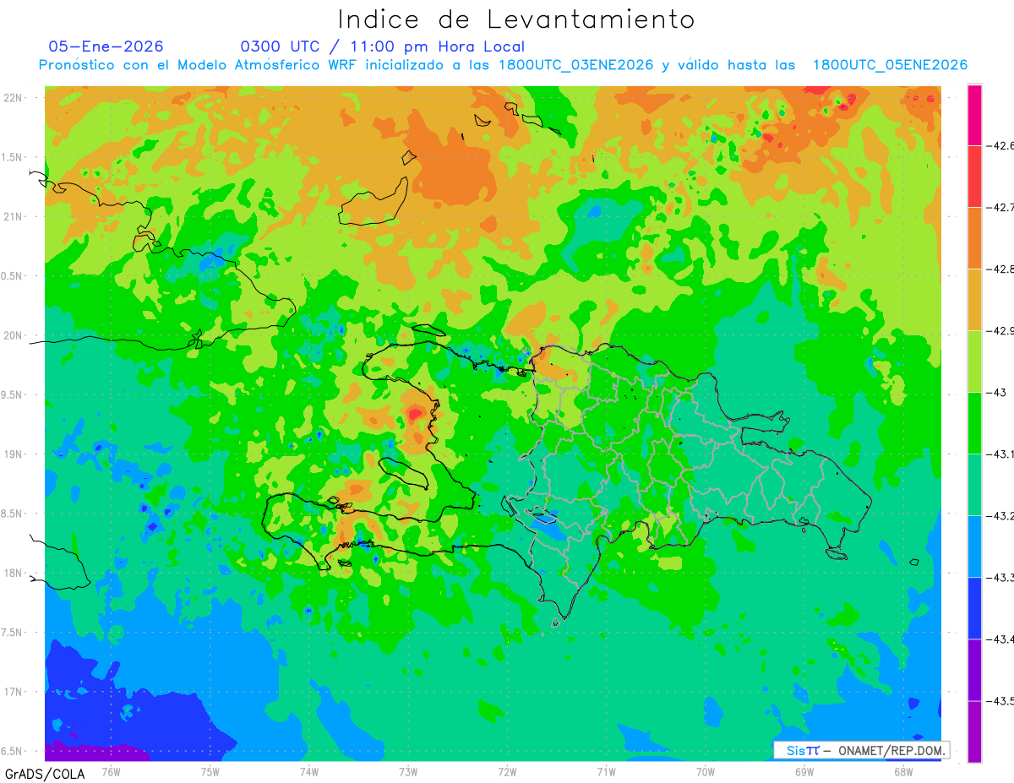
Task: Click the '21N' latitude label
Action: click(x=13, y=217)
